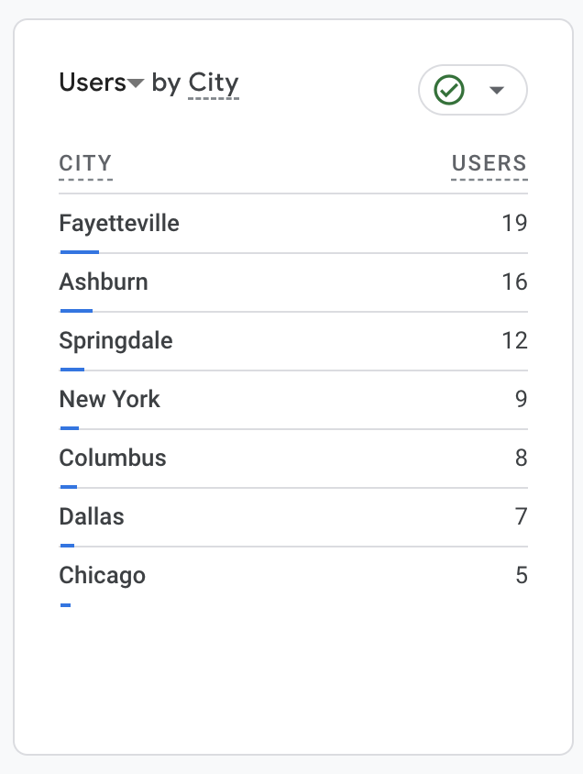Open the dropdown arrow beside the checkmark

(x=497, y=90)
